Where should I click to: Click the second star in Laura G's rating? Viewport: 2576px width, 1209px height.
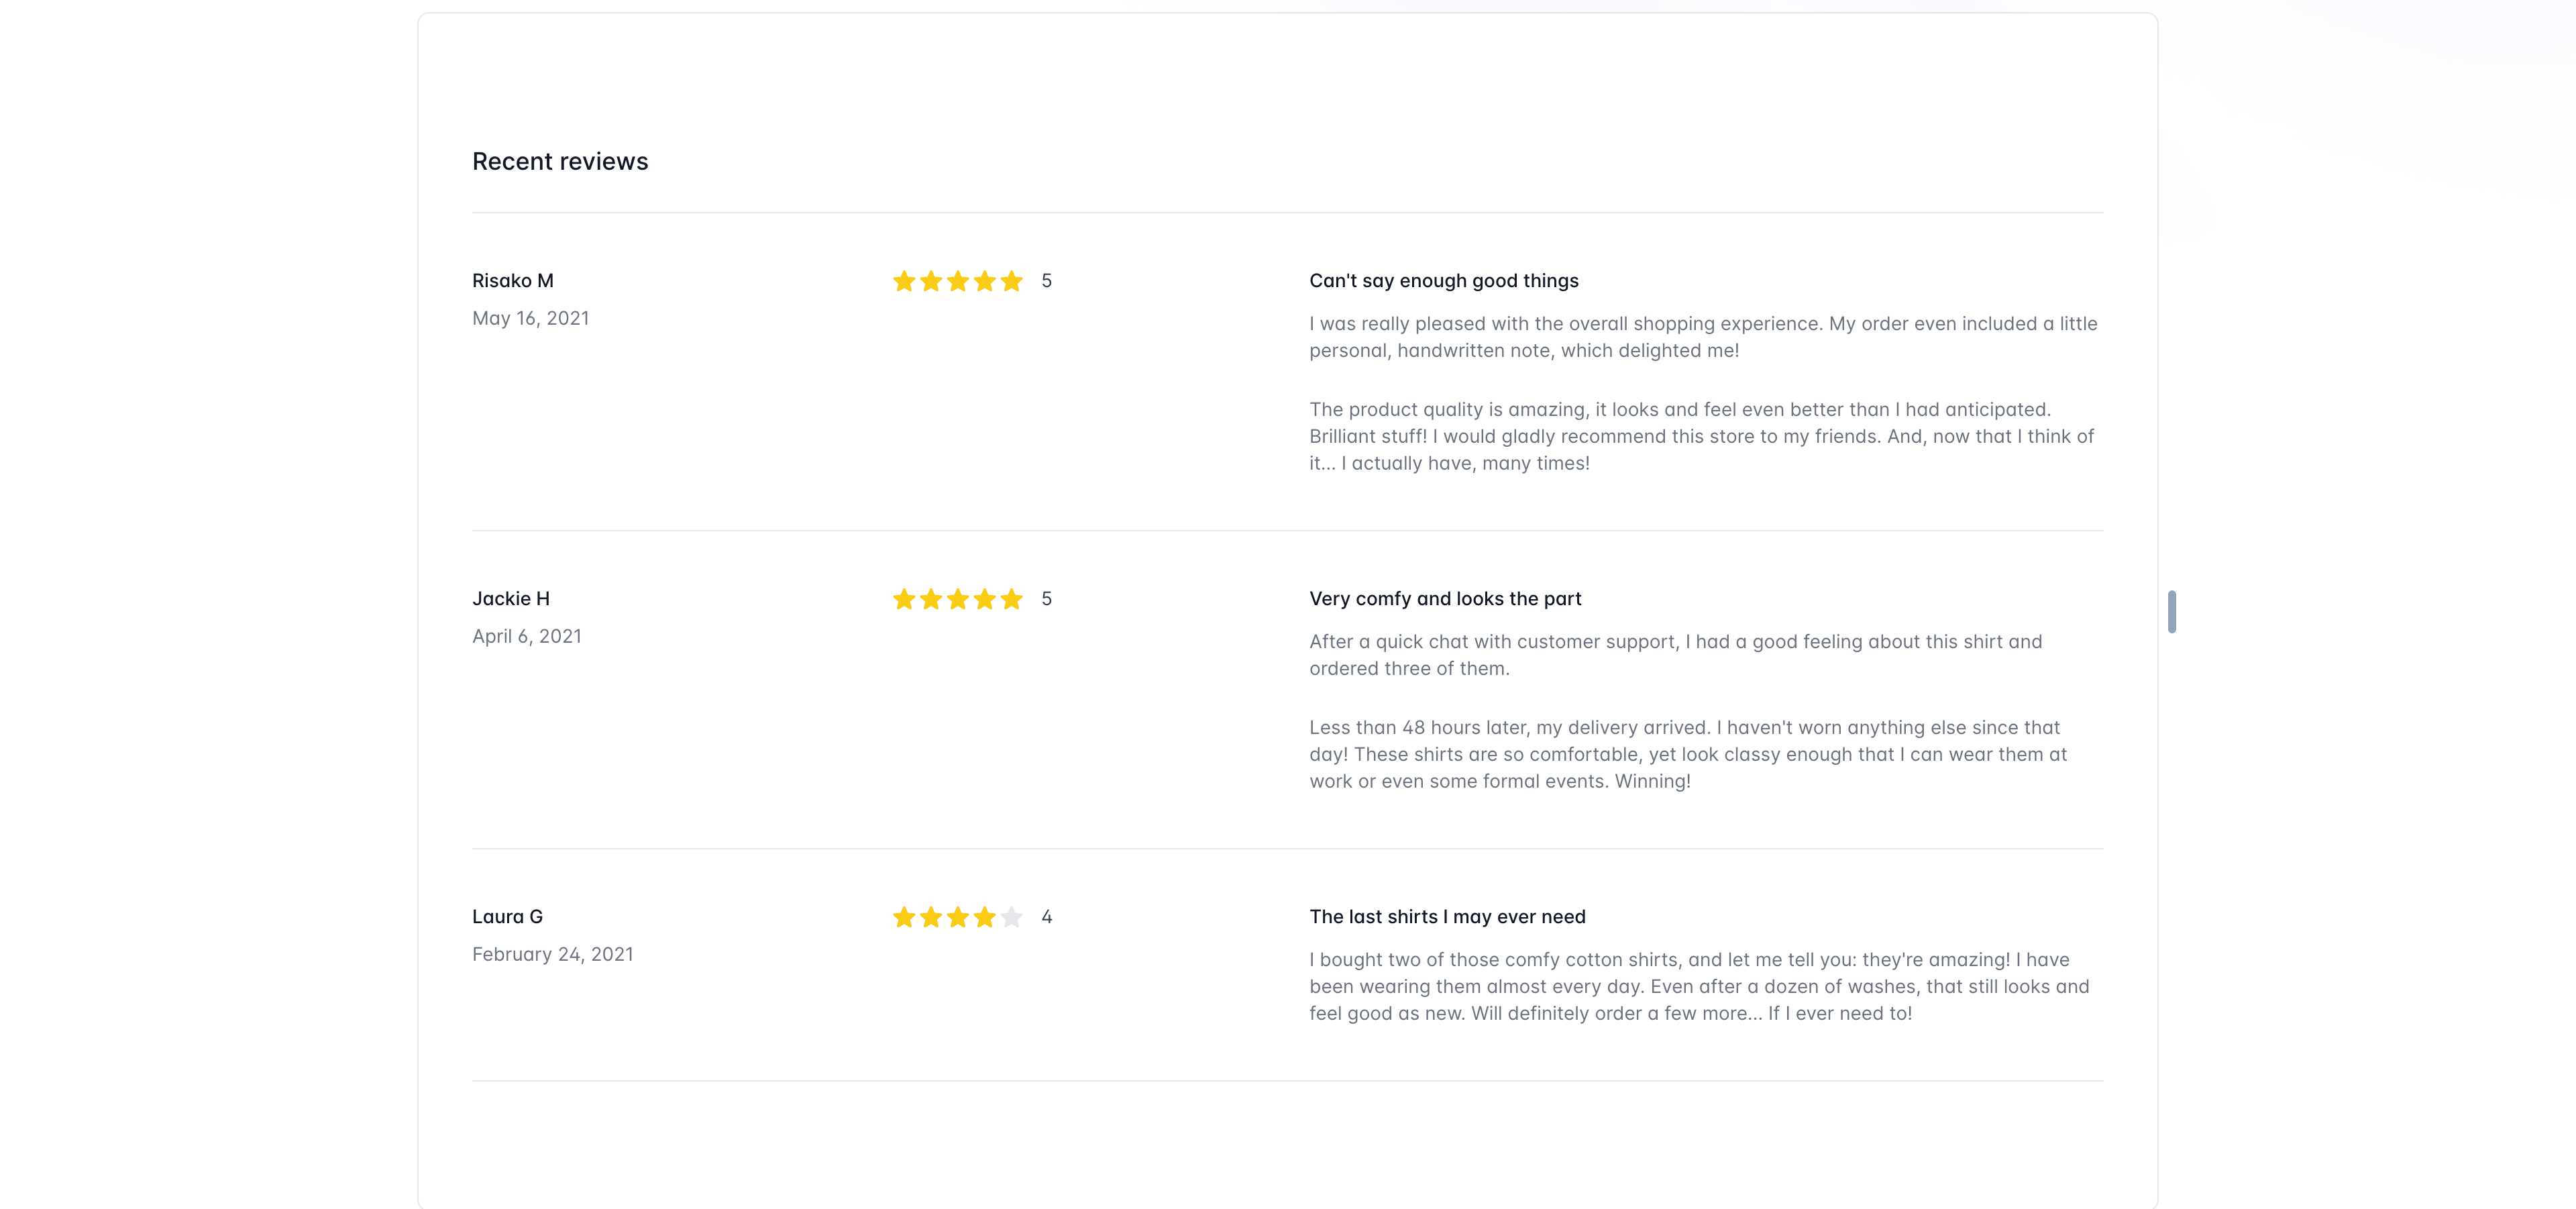pyautogui.click(x=931, y=917)
